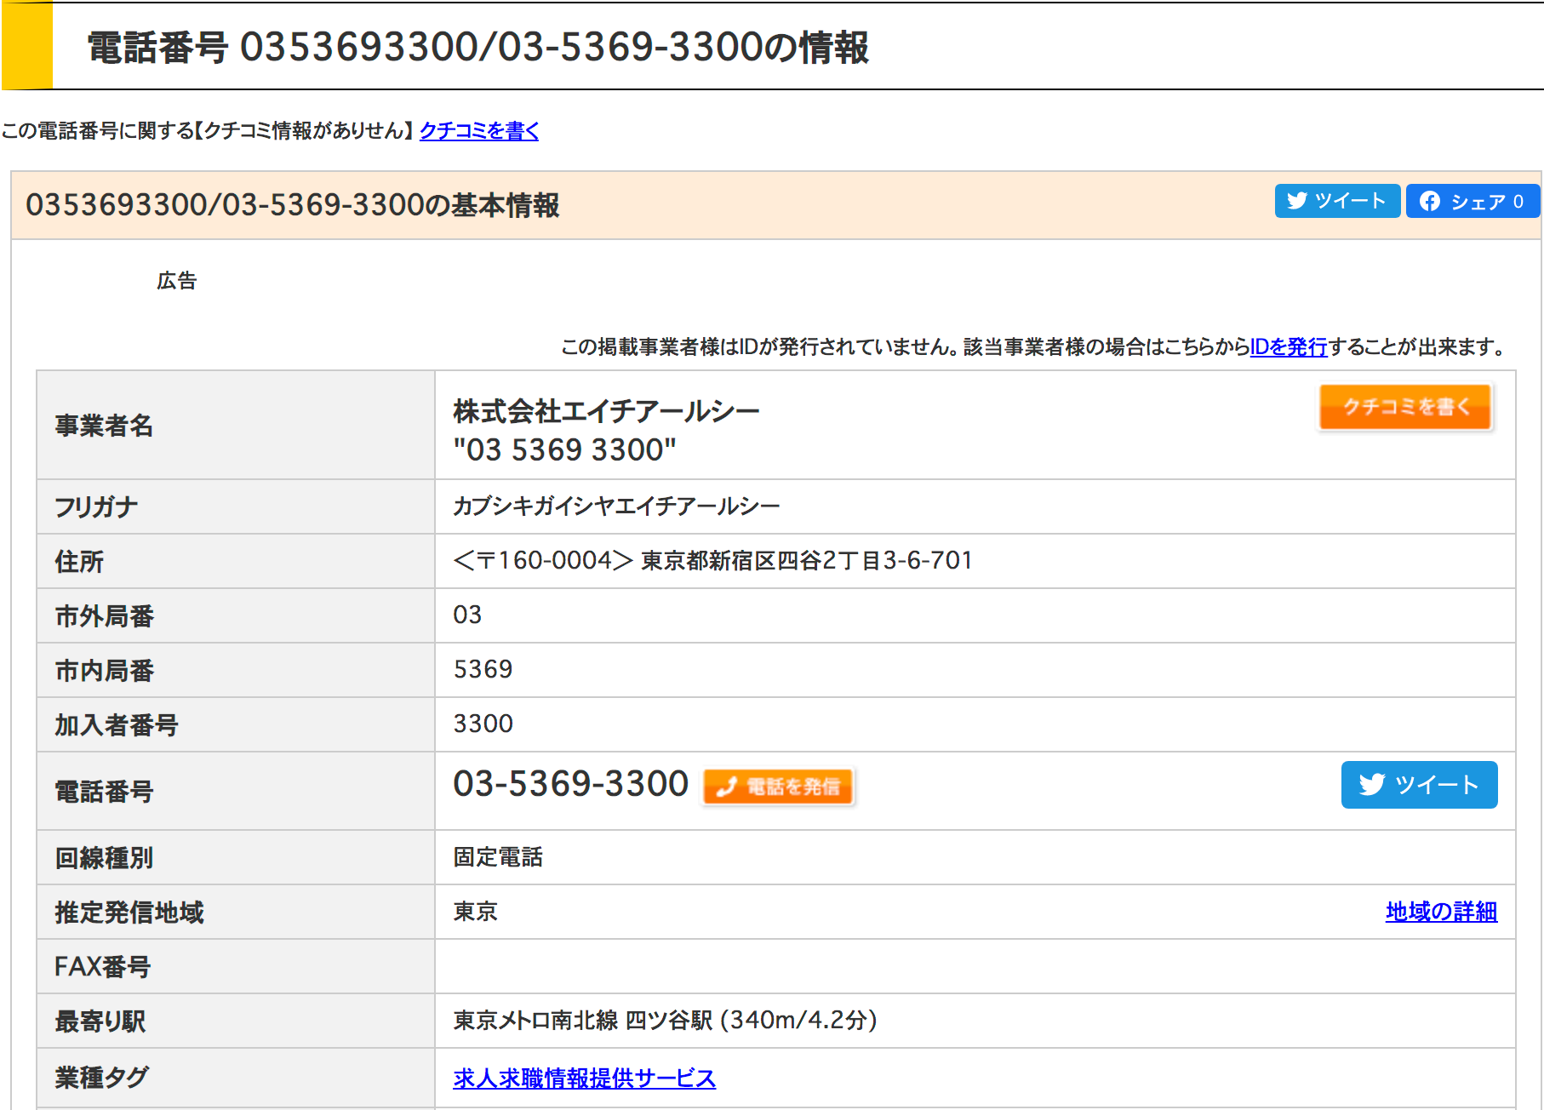
Task: Click the 東京 value in 推定発信地域 row
Action: 475,912
